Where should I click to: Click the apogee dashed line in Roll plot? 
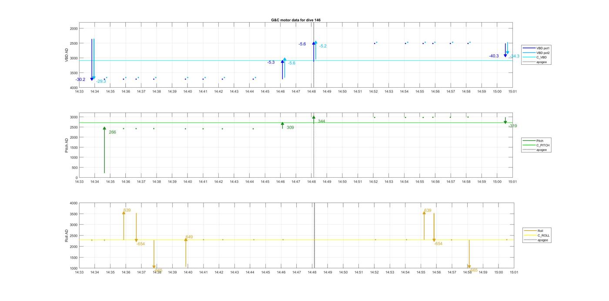pos(314,236)
